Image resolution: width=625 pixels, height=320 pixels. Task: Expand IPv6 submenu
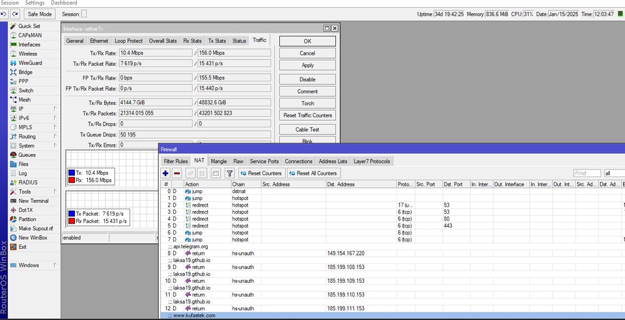[55, 118]
